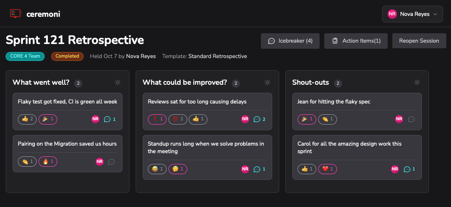Viewport: 451px width, 207px height.
Task: Toggle party popper reaction on Flaky test card
Action: pyautogui.click(x=48, y=119)
